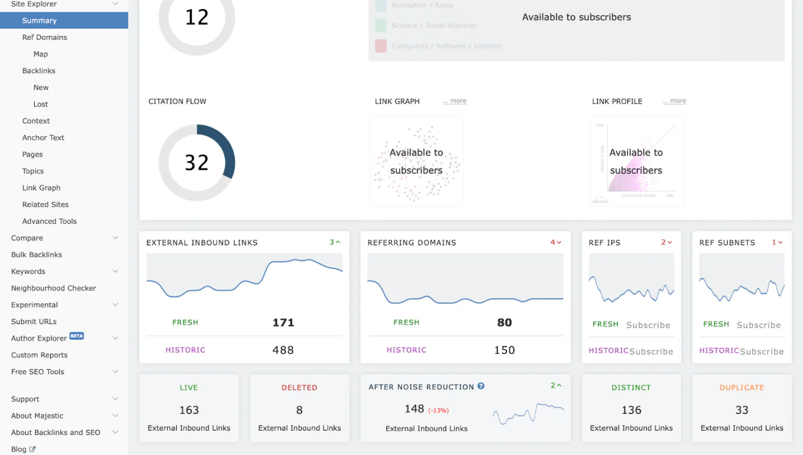Click the After Noise Reduction help icon
This screenshot has height=455, width=803.
[481, 386]
